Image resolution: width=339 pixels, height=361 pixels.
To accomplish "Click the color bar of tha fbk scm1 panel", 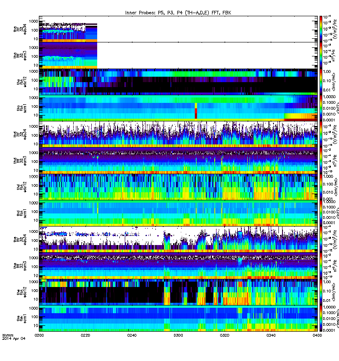I will click(321, 108).
